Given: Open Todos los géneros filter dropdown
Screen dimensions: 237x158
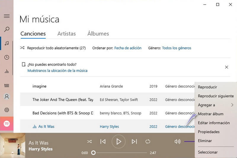Looking at the screenshot, I should click(177, 48).
